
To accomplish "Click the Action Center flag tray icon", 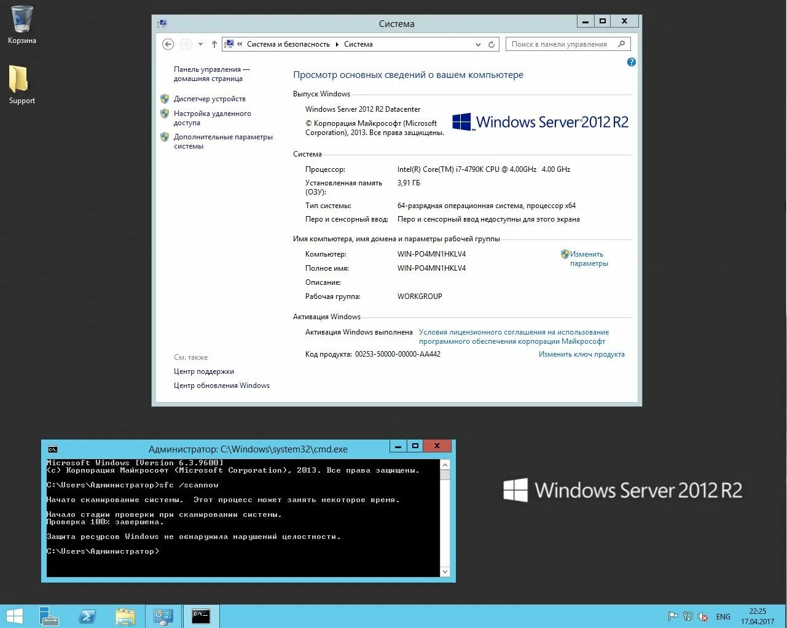I will coord(673,616).
